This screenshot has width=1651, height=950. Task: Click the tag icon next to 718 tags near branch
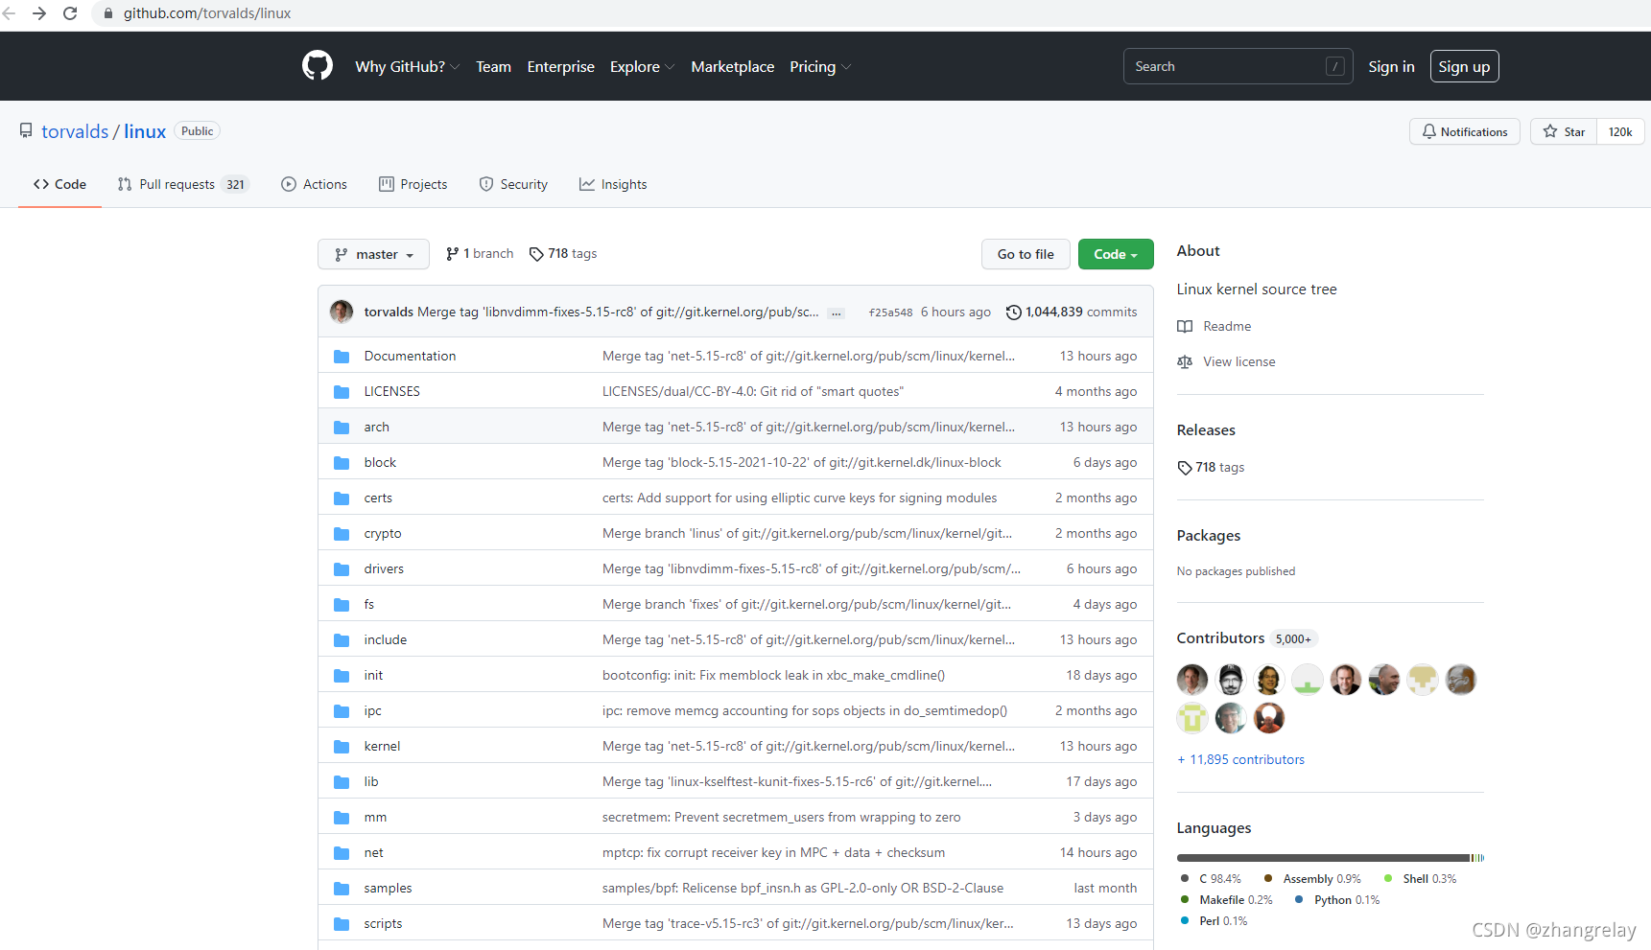536,254
